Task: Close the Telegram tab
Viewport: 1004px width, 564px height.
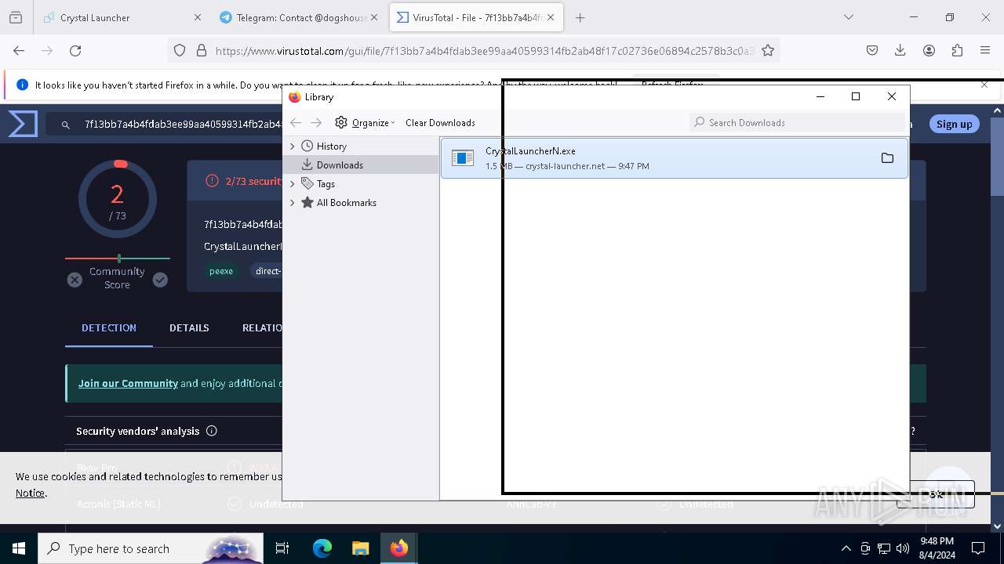Action: [x=374, y=17]
